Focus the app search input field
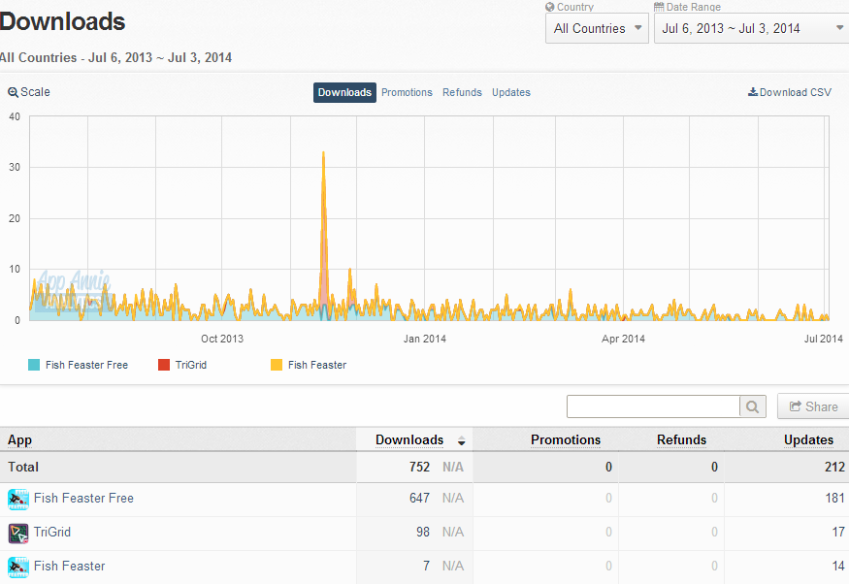849x584 pixels. [653, 406]
